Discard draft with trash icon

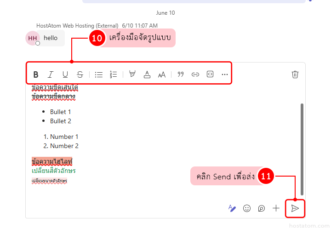295,74
